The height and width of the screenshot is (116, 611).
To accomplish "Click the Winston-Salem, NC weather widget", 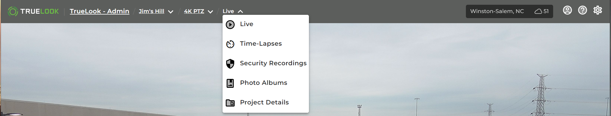I will tap(509, 11).
